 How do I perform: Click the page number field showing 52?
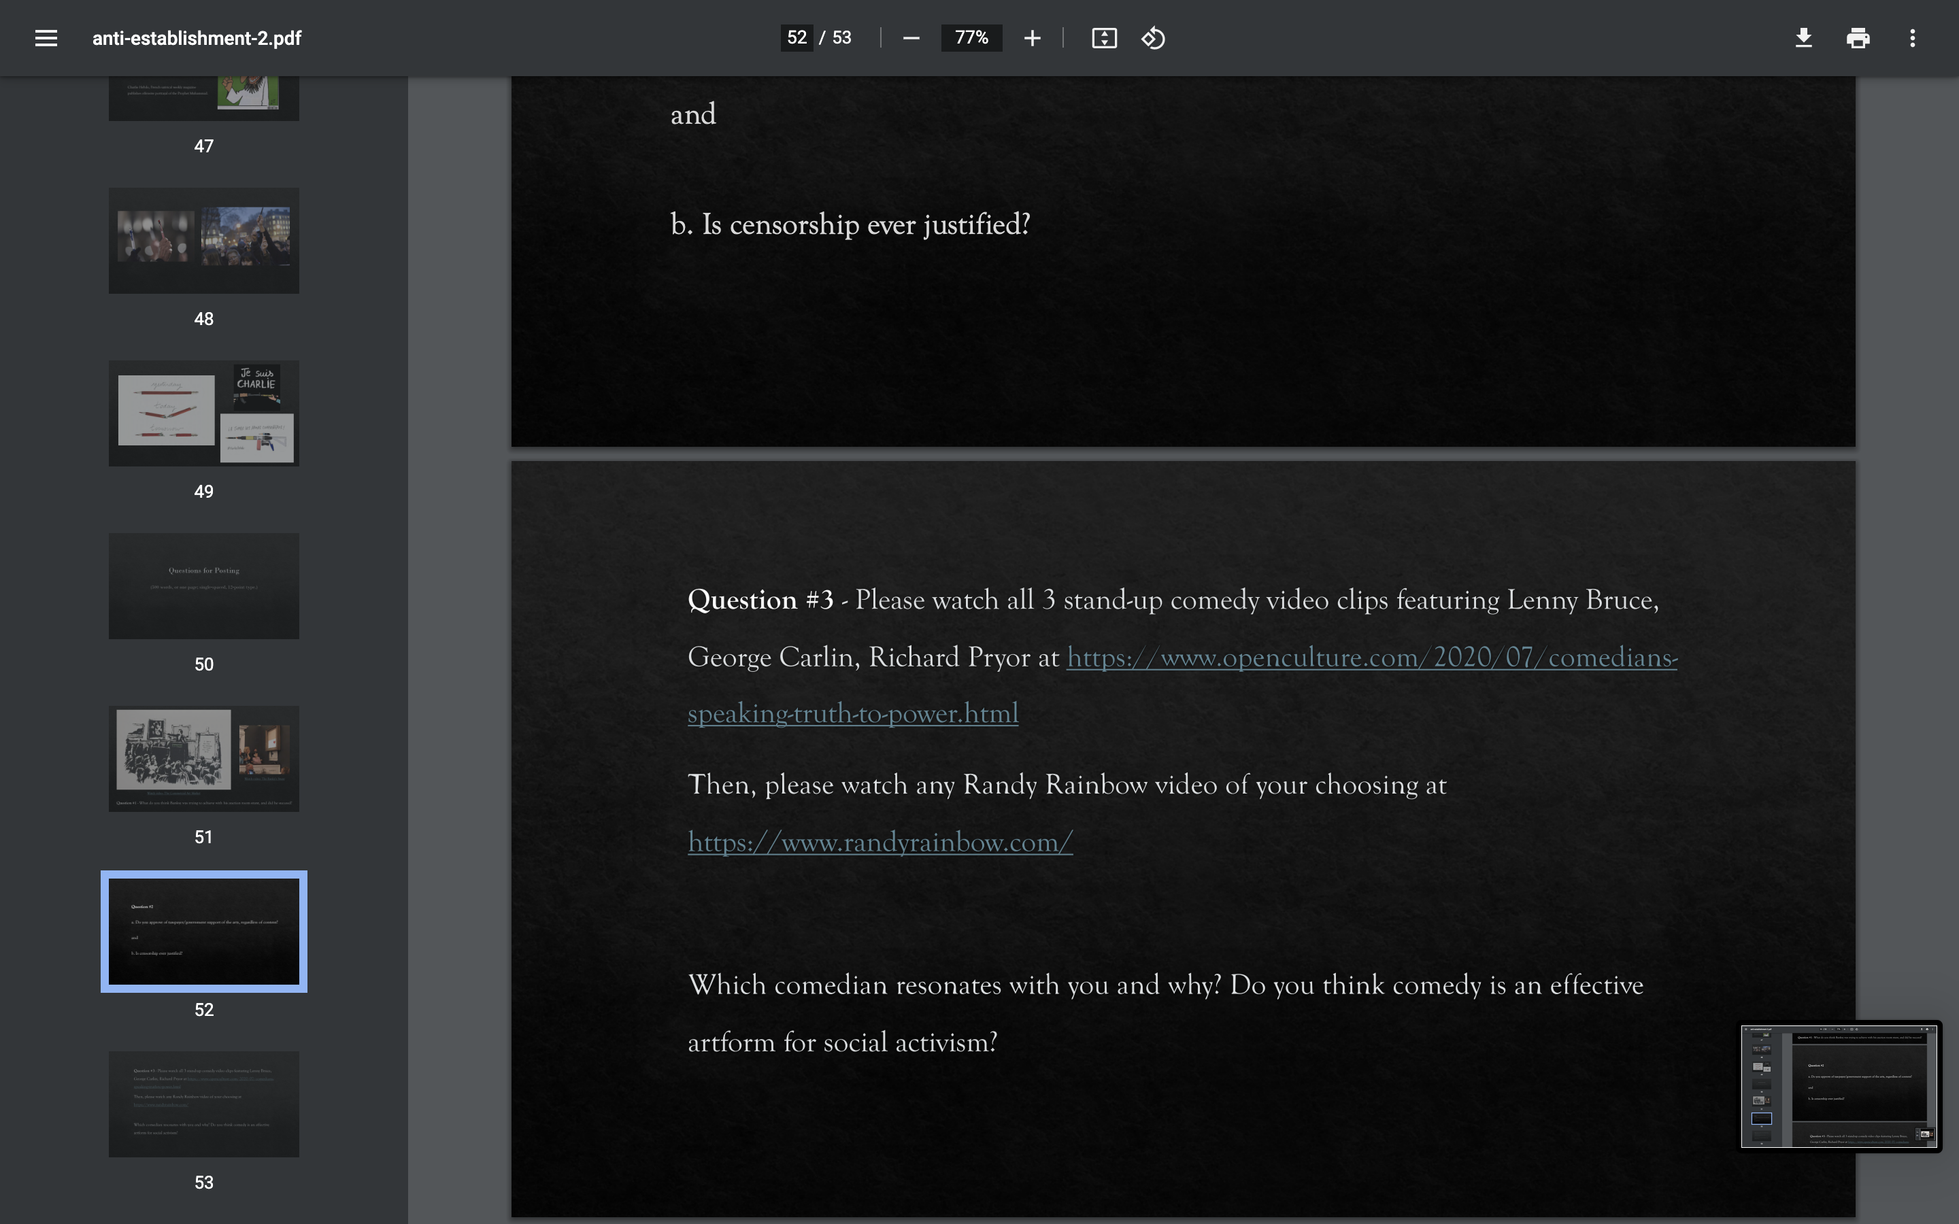pyautogui.click(x=797, y=37)
